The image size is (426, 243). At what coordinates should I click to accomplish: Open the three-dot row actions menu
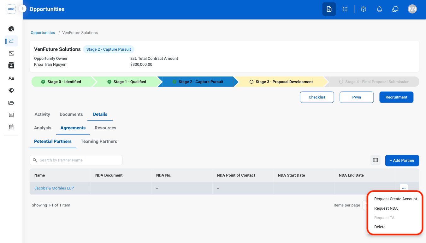point(404,188)
